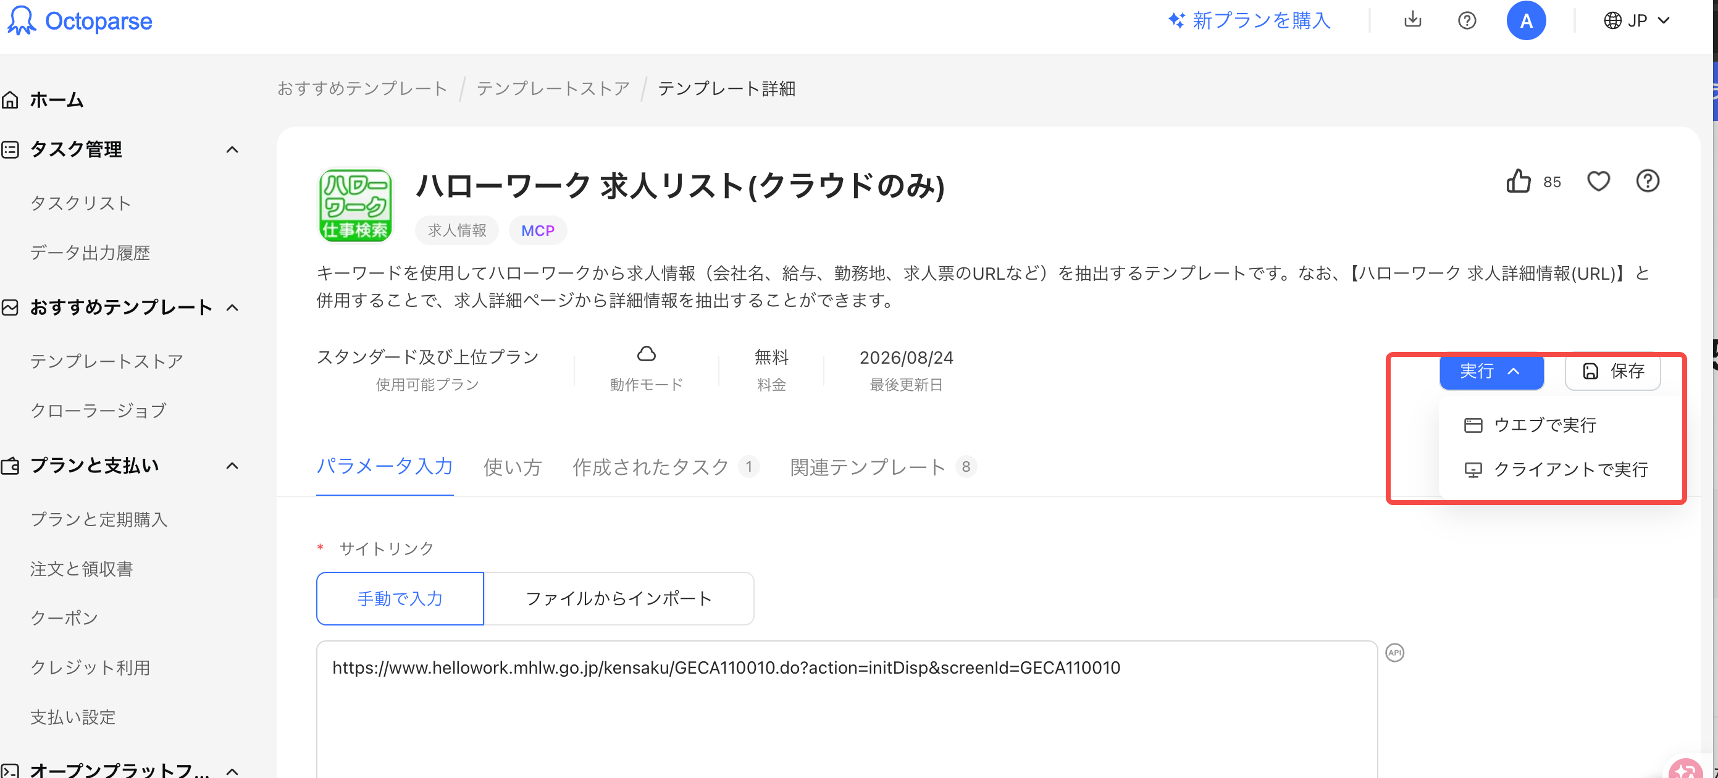Click the thumbs-up like icon

[x=1519, y=181]
